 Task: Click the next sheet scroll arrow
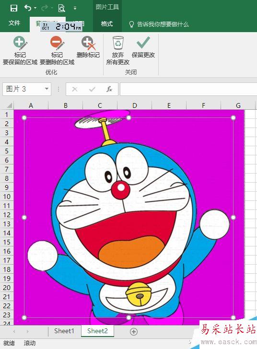click(x=28, y=332)
